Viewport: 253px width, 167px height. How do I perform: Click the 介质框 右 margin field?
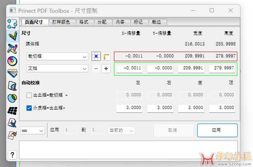click(x=160, y=108)
